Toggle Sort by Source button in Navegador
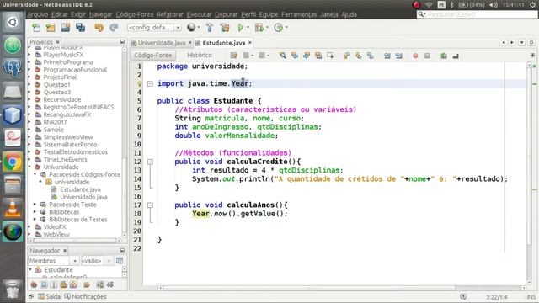 [110, 284]
